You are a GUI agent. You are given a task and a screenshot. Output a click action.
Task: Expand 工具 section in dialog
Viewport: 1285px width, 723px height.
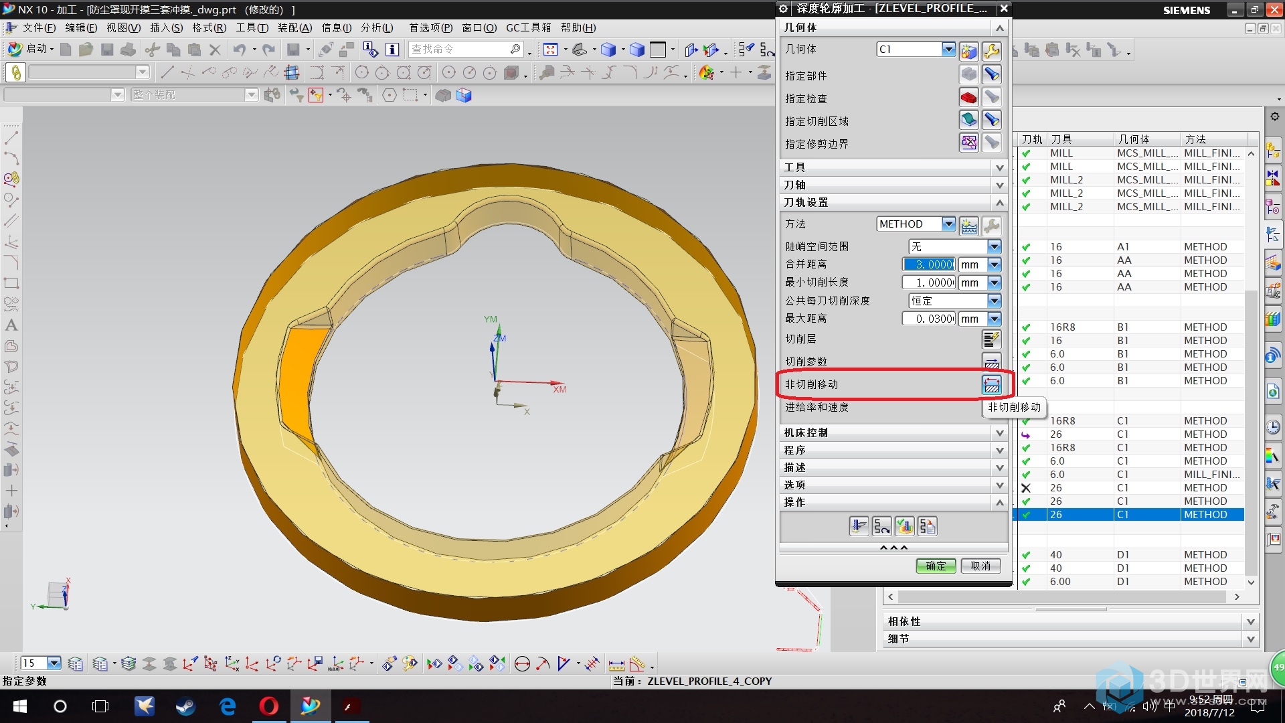tap(893, 167)
